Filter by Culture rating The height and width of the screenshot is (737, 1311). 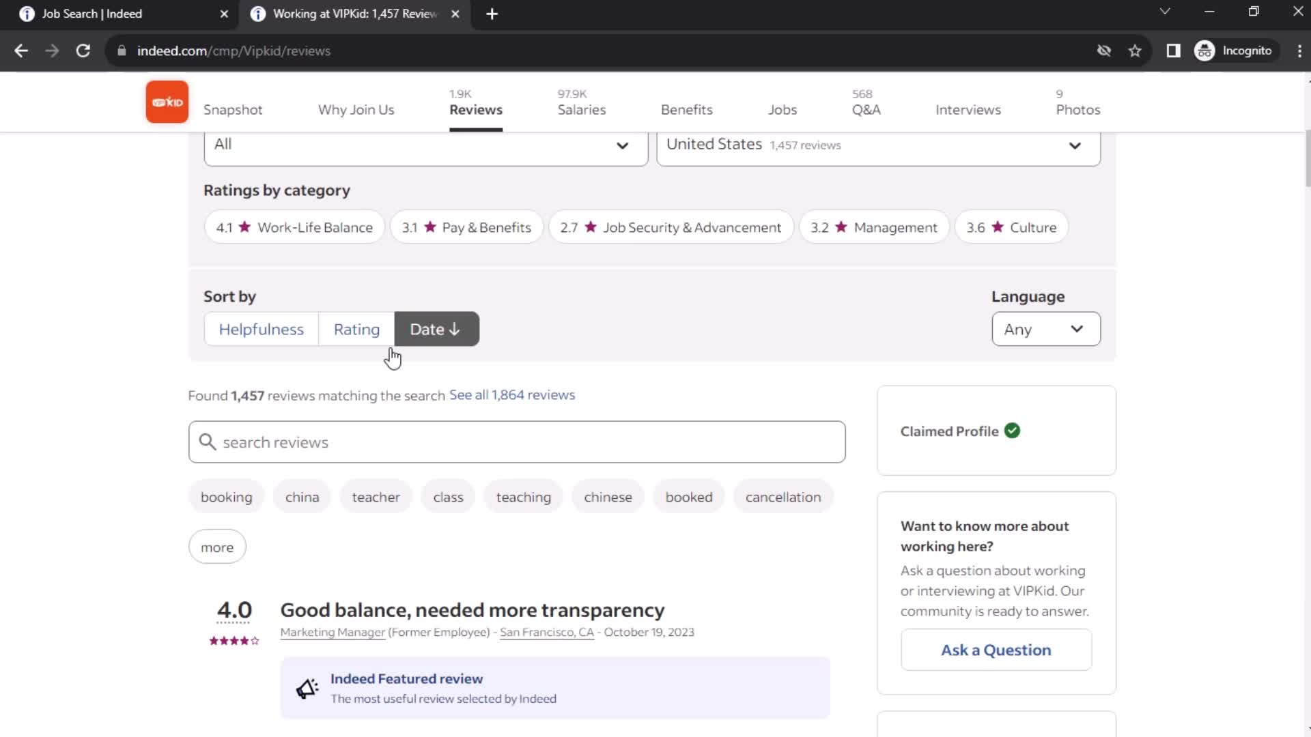point(1011,227)
